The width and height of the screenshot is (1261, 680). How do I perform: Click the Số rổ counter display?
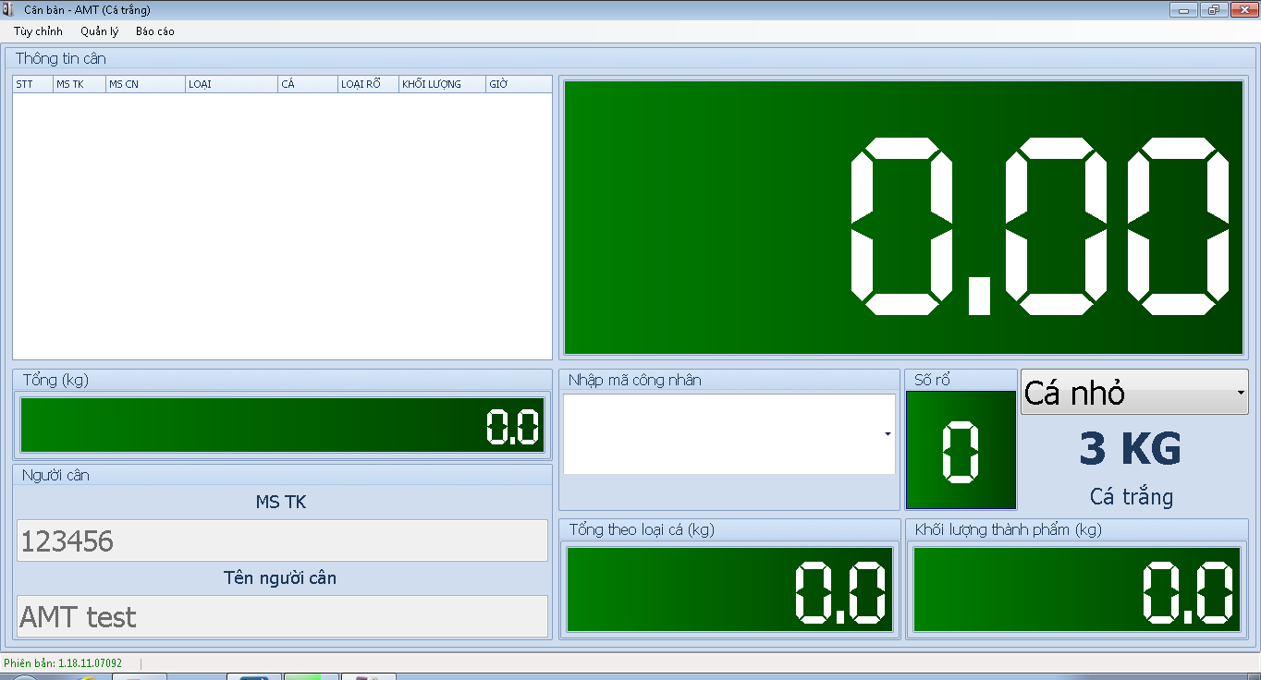point(961,451)
